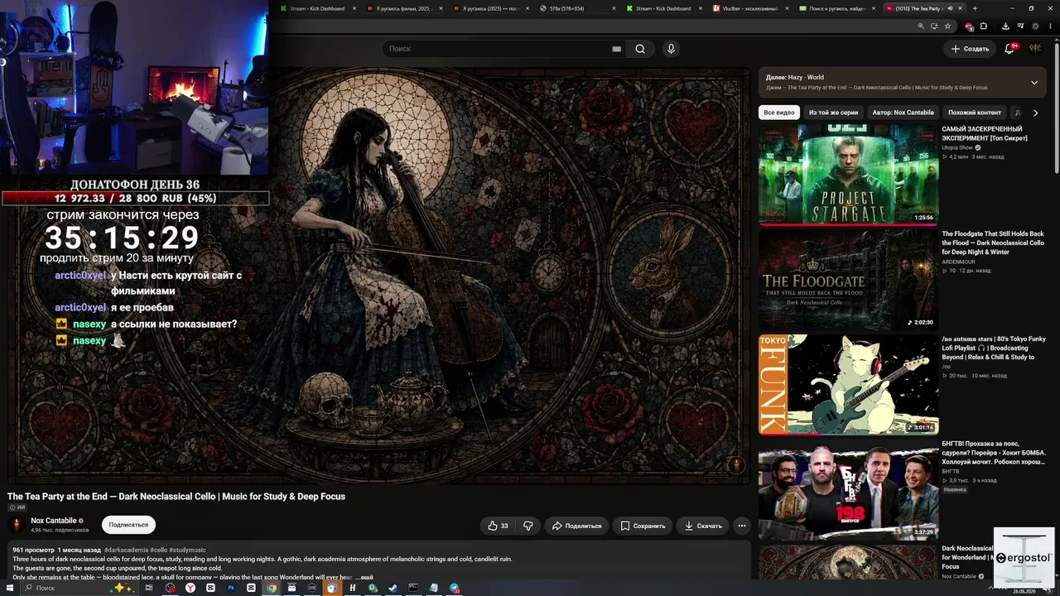Image resolution: width=1060 pixels, height=596 pixels.
Task: Close the 'Я ругаюсь (2025)' tab
Action: 528,8
